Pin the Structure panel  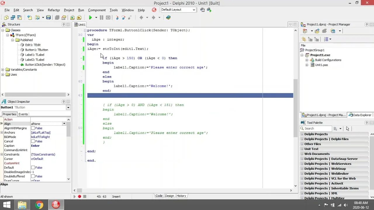click(x=63, y=24)
